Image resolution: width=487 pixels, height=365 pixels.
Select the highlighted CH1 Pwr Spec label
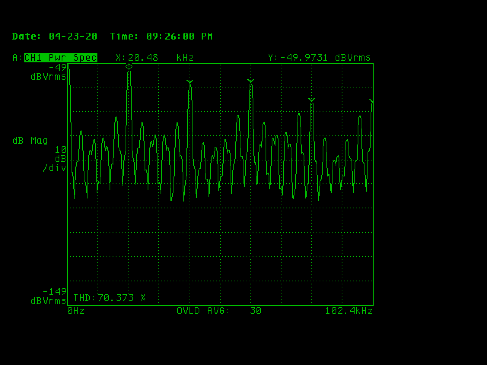click(61, 58)
